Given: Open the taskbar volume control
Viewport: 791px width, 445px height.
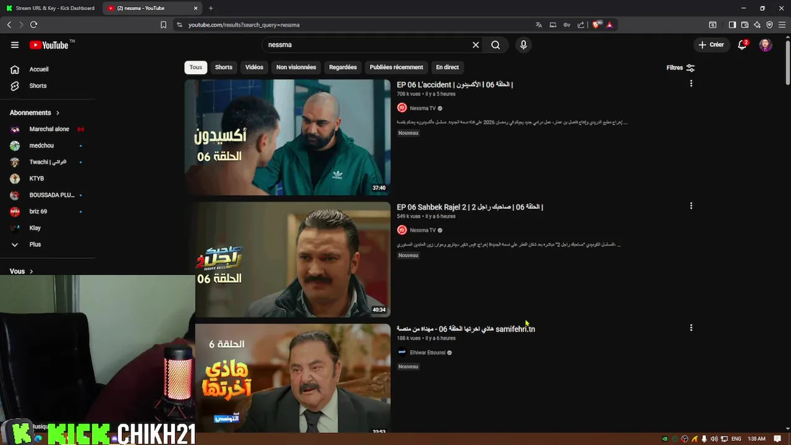Looking at the screenshot, I should (714, 439).
